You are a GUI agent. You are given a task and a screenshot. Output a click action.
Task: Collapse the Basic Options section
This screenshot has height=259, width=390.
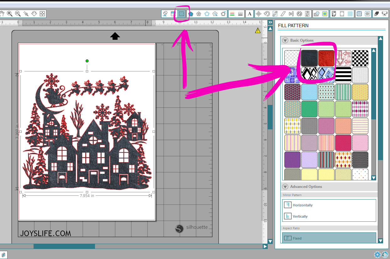click(285, 40)
